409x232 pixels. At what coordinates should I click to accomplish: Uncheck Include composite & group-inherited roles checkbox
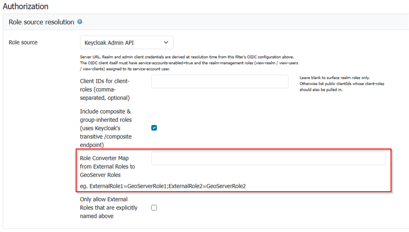coord(154,127)
